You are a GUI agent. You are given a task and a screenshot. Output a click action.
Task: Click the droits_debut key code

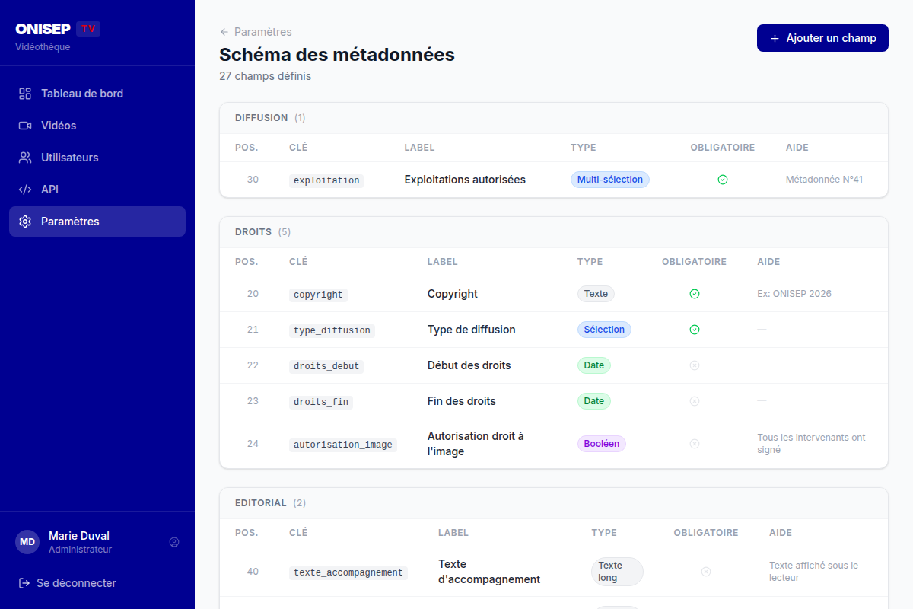tap(326, 366)
